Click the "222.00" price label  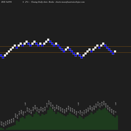(x=104, y=103)
